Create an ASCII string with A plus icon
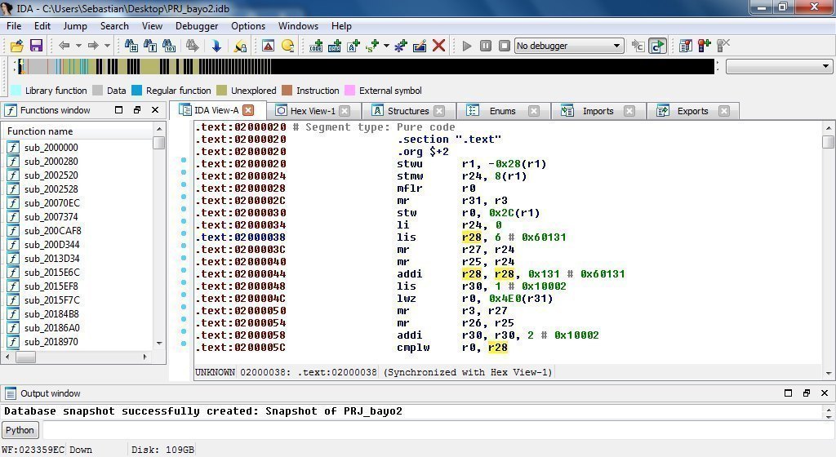Screen dimensions: 836x457 (353, 46)
